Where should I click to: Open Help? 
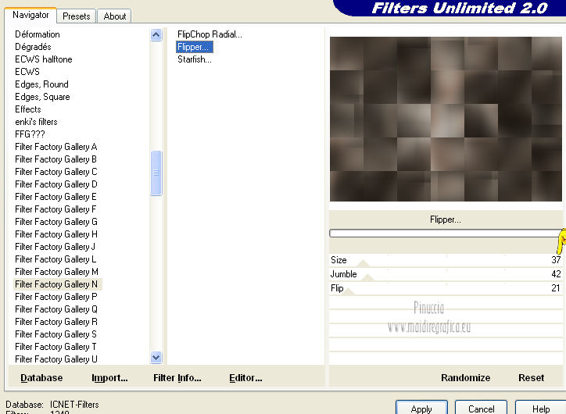coord(541,408)
